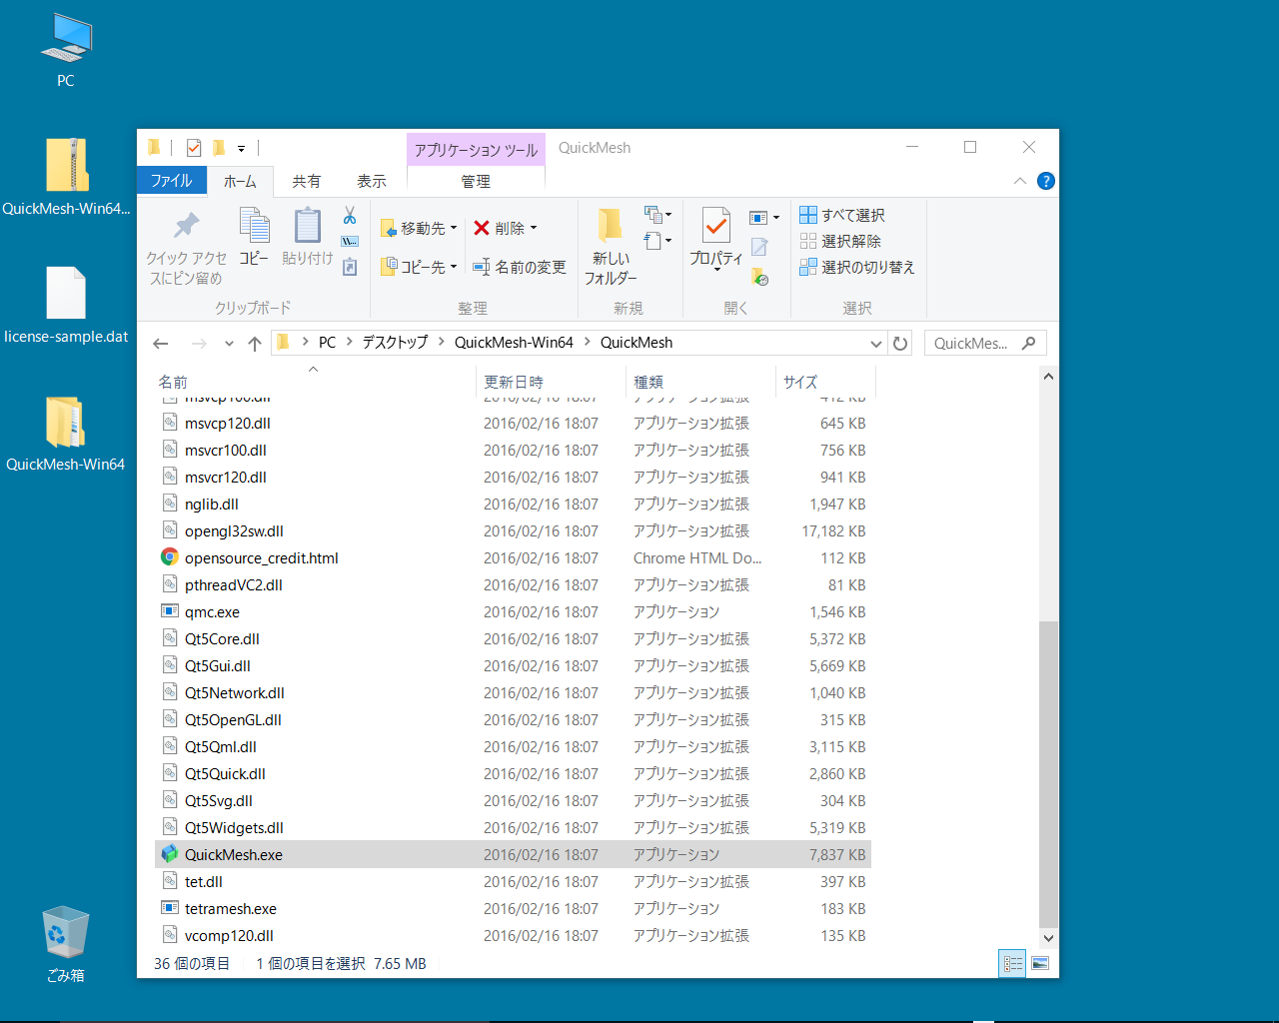Select the Recycle Bin desktop icon
This screenshot has width=1279, height=1023.
click(x=66, y=944)
